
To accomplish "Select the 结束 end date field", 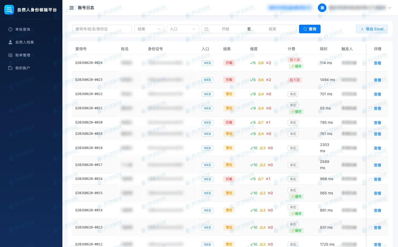I will click(x=272, y=29).
